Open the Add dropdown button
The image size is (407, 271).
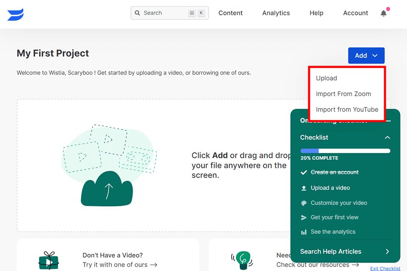[366, 55]
